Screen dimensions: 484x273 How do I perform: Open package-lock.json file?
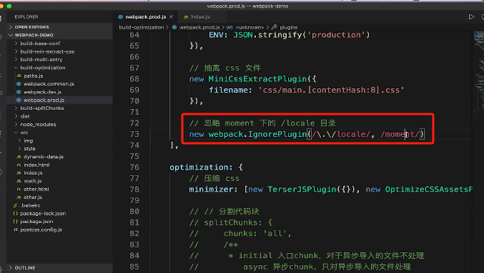tap(43, 213)
